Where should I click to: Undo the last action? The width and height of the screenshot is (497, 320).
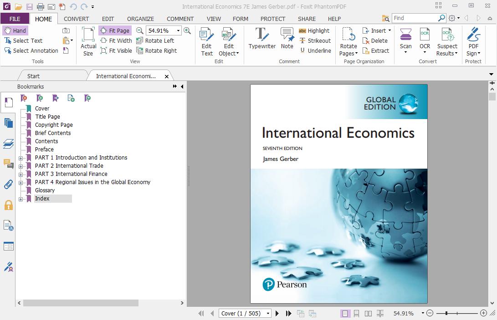click(x=73, y=6)
